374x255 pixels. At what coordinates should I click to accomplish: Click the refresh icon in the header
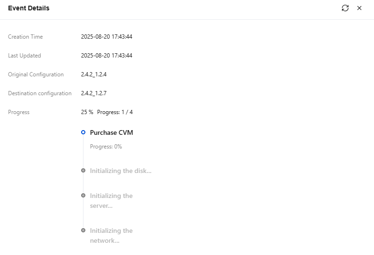345,8
